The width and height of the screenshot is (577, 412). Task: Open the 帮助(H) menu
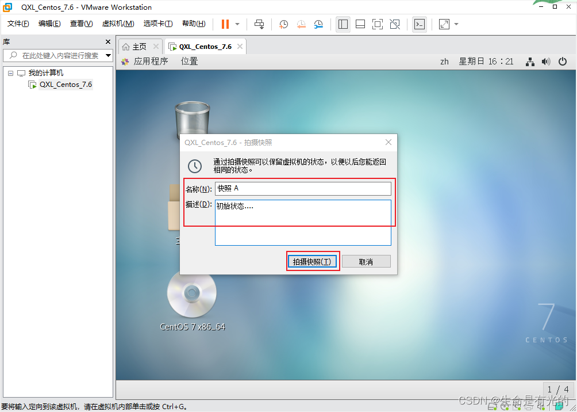[194, 24]
